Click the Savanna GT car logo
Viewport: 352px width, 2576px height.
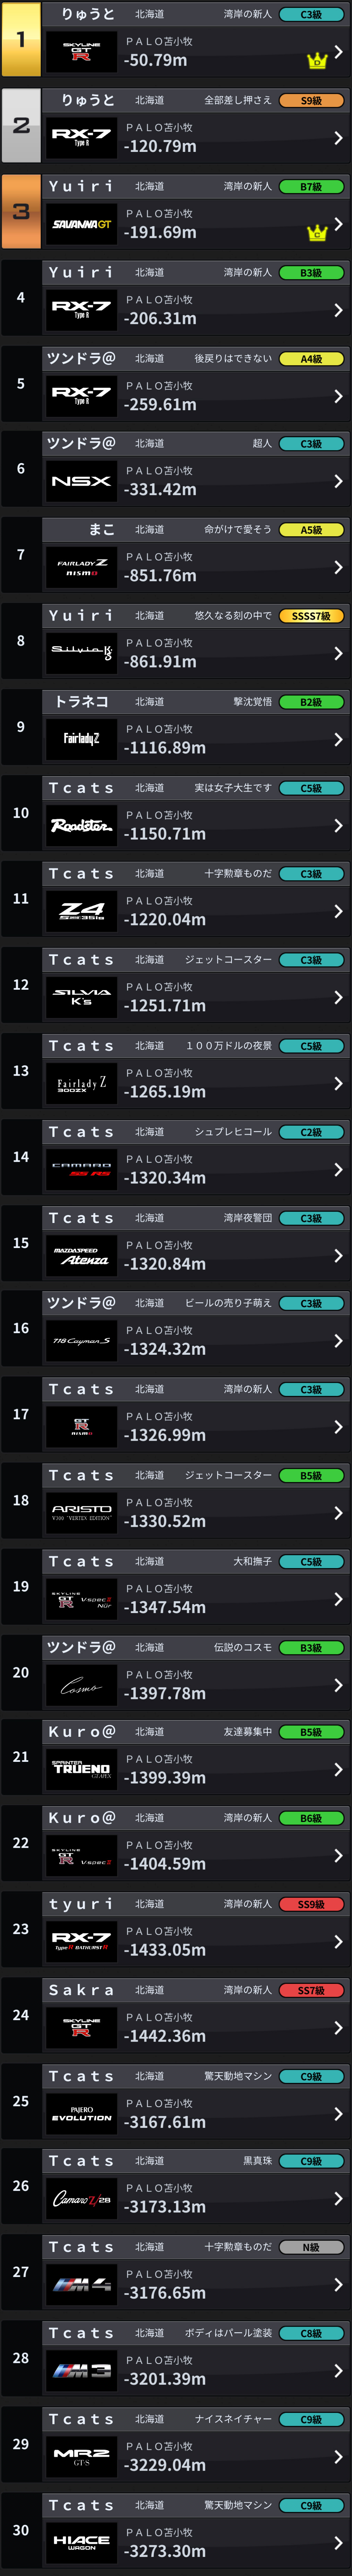click(81, 224)
